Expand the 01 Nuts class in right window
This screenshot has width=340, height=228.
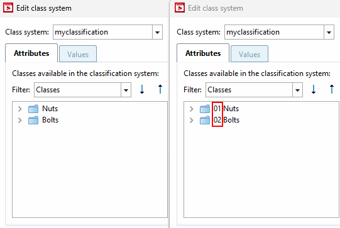191,109
